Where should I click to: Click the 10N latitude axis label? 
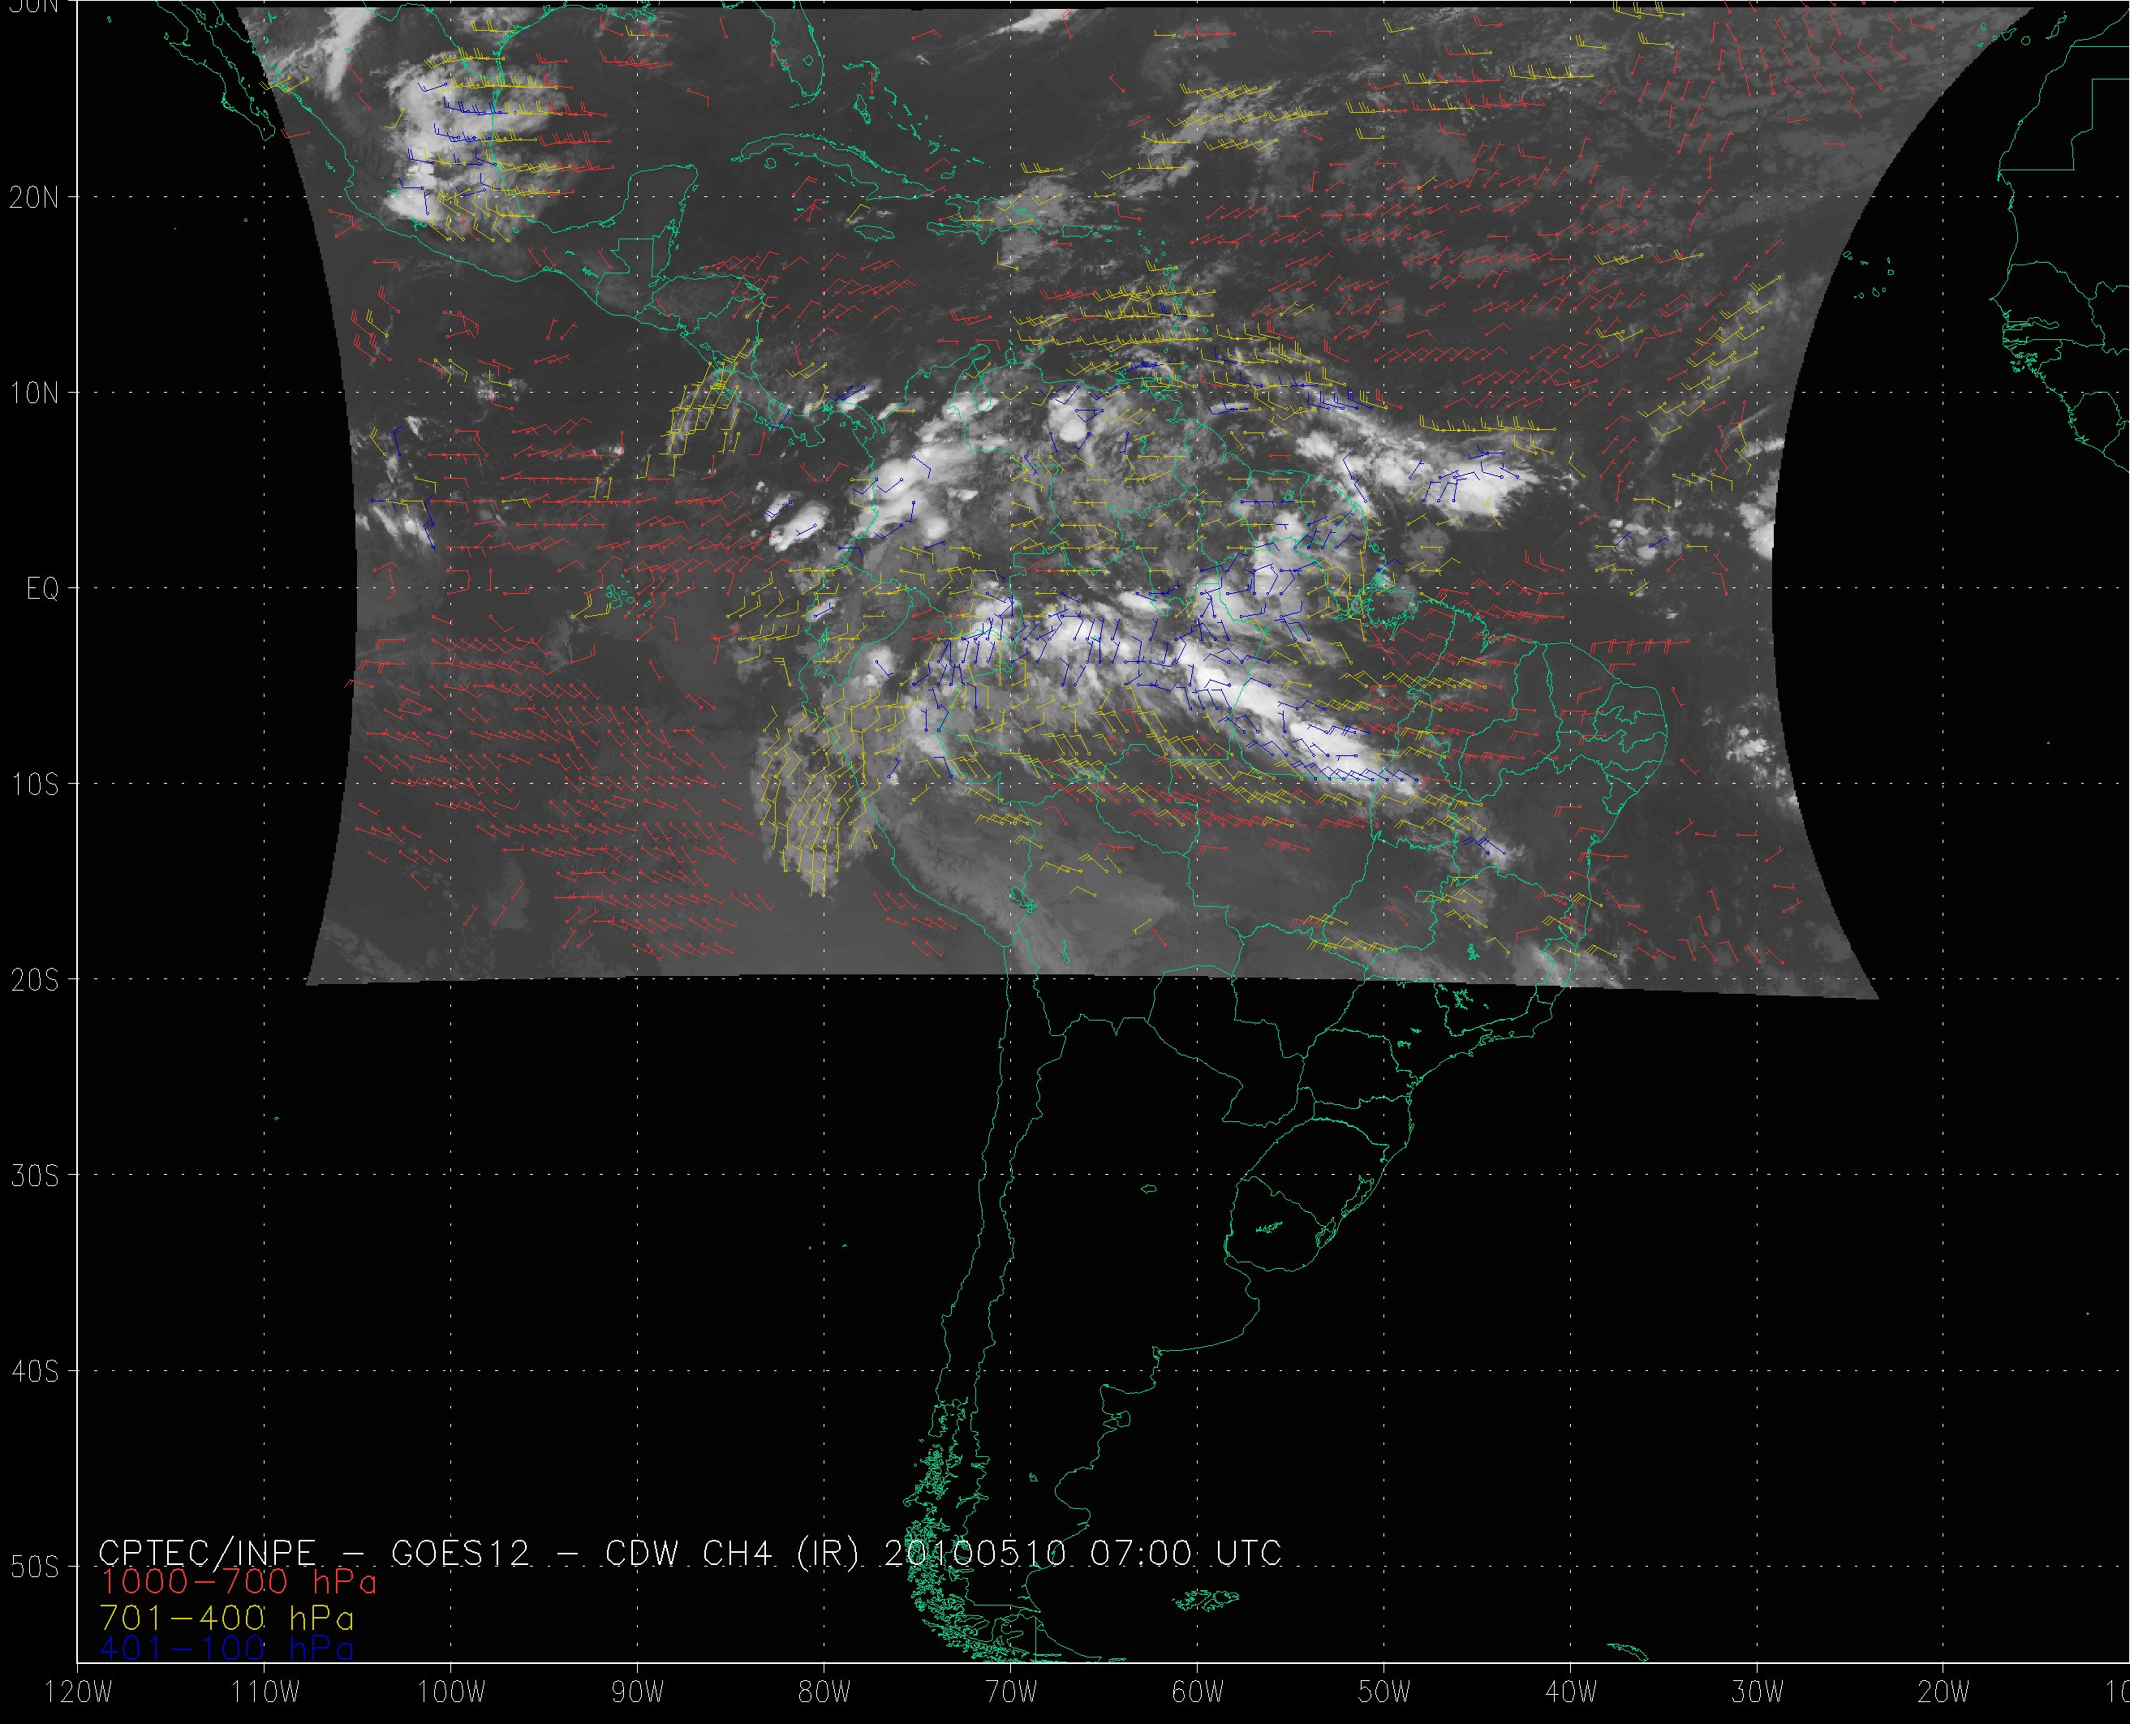pyautogui.click(x=35, y=393)
